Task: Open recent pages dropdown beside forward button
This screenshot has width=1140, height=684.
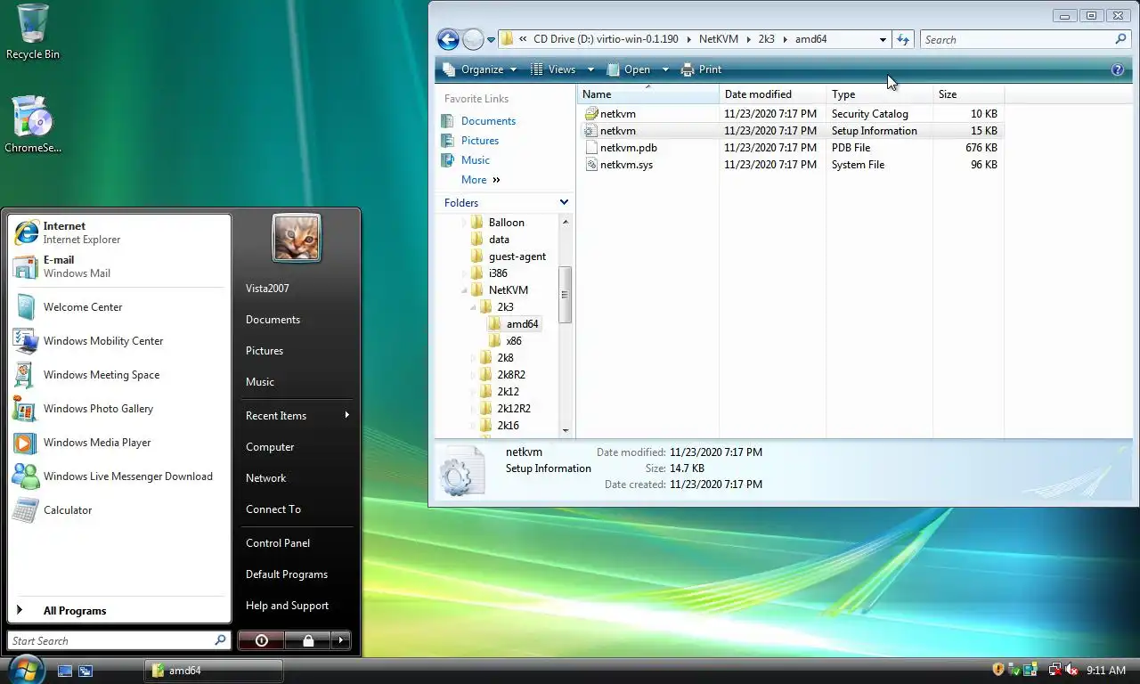Action: pyautogui.click(x=491, y=40)
